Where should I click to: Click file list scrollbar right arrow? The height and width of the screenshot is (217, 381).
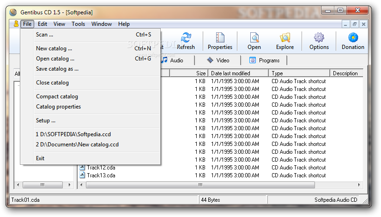pos(359,185)
